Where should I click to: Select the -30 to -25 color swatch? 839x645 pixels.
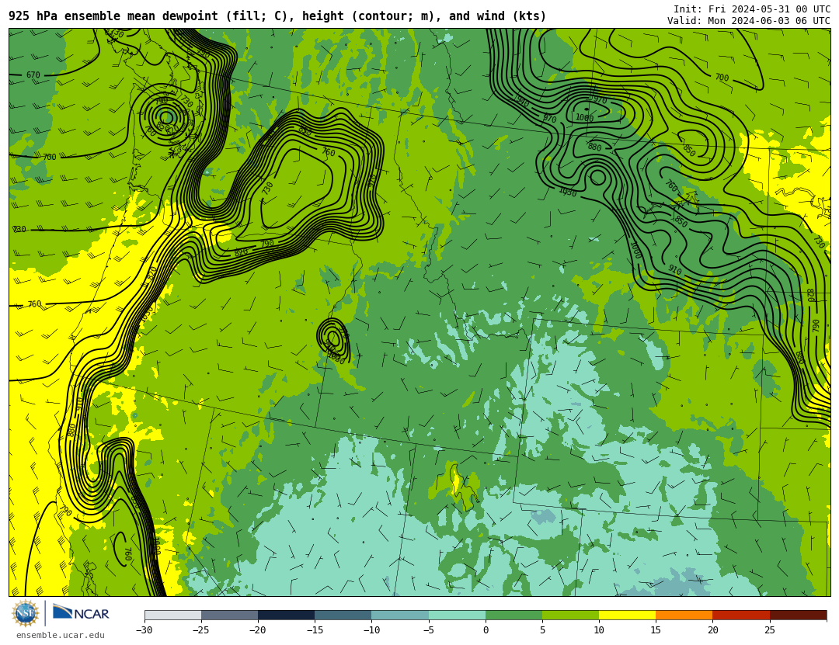pos(172,615)
